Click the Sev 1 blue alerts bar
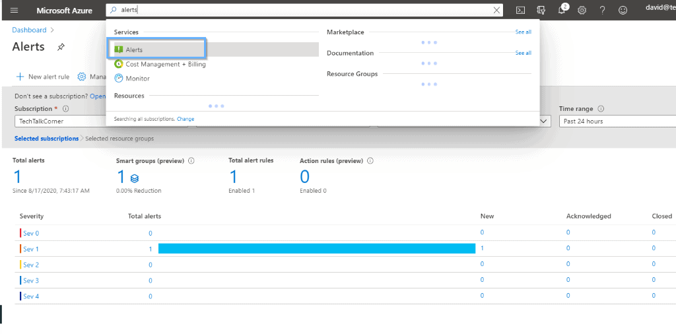The image size is (676, 334). (x=317, y=248)
